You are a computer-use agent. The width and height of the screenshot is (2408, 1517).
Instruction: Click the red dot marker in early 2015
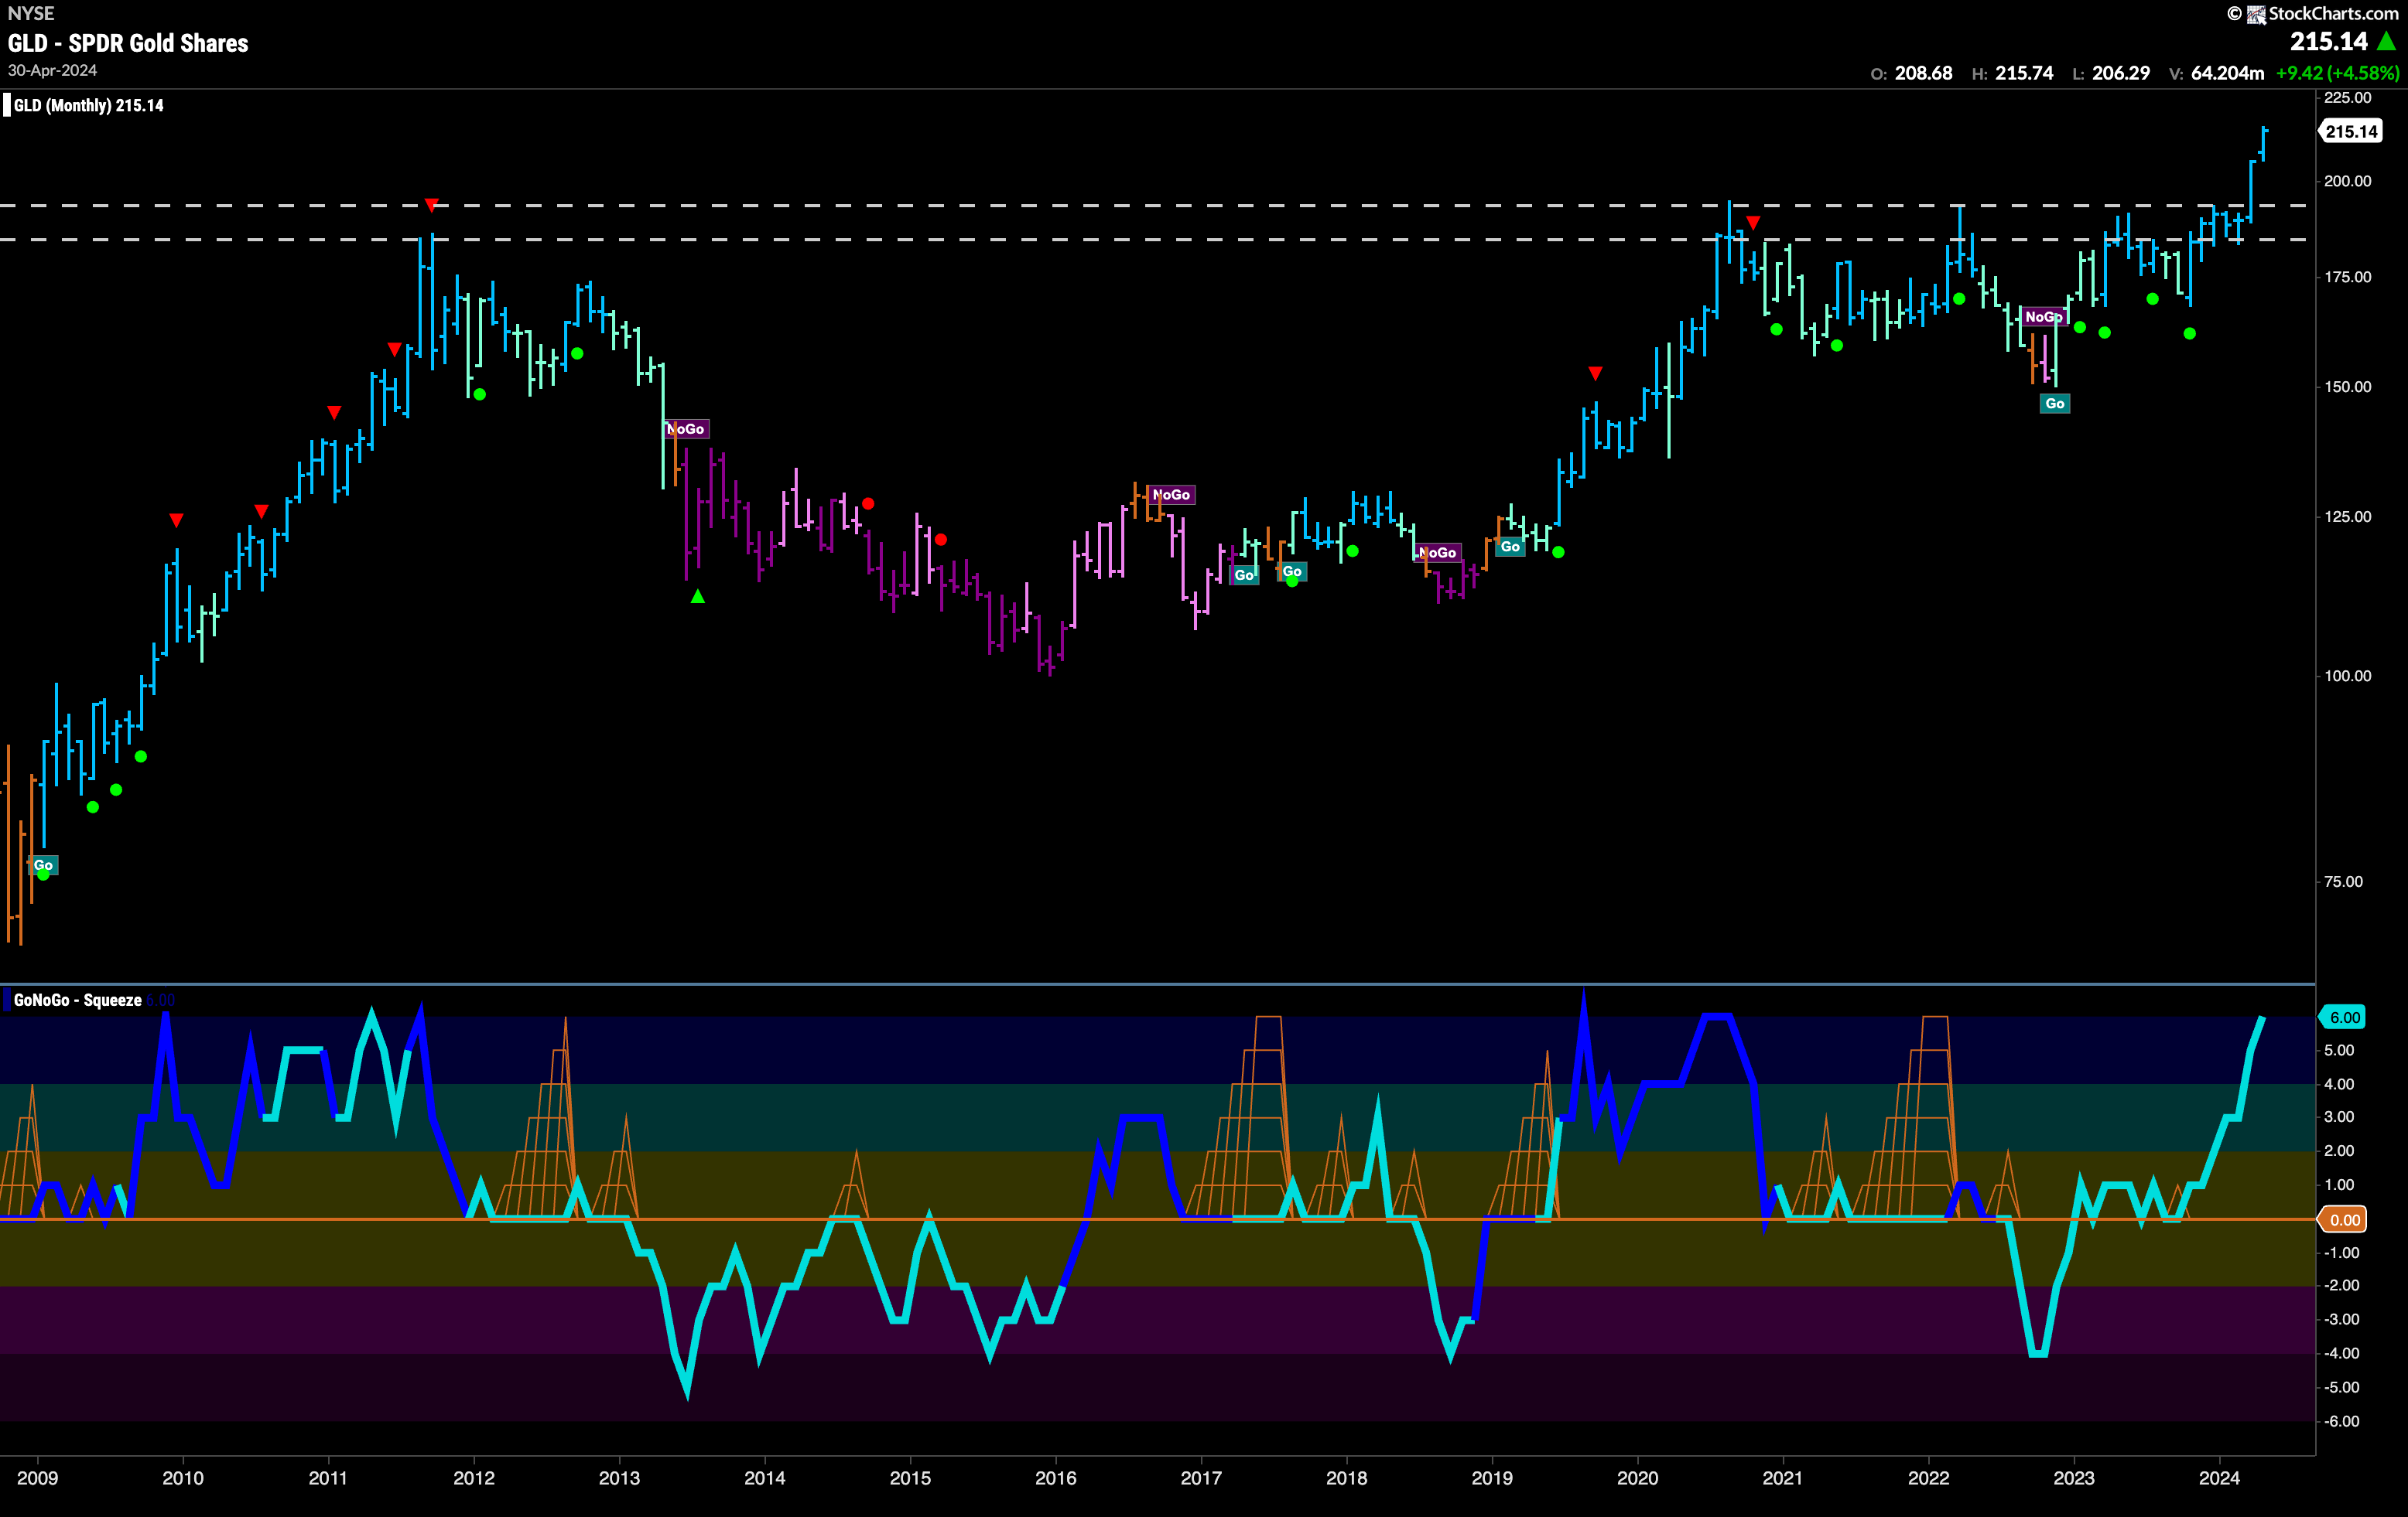tap(941, 540)
